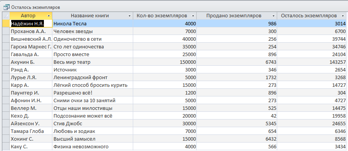The width and height of the screenshot is (348, 151).
Task: Select the Осталось экземпляров query tab
Action: [35, 7]
